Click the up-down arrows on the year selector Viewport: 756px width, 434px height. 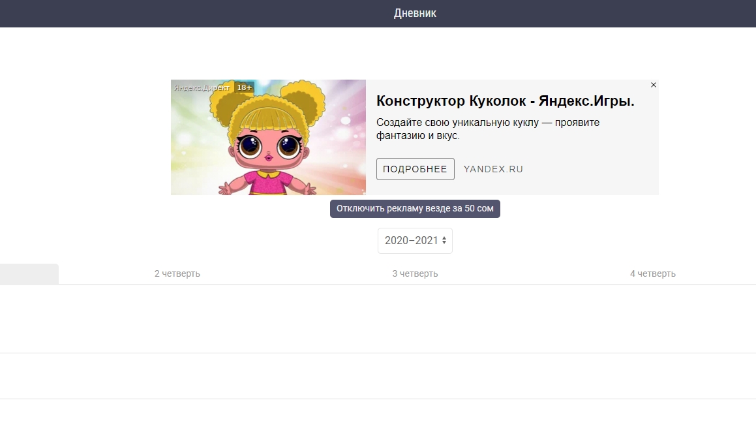pos(444,241)
